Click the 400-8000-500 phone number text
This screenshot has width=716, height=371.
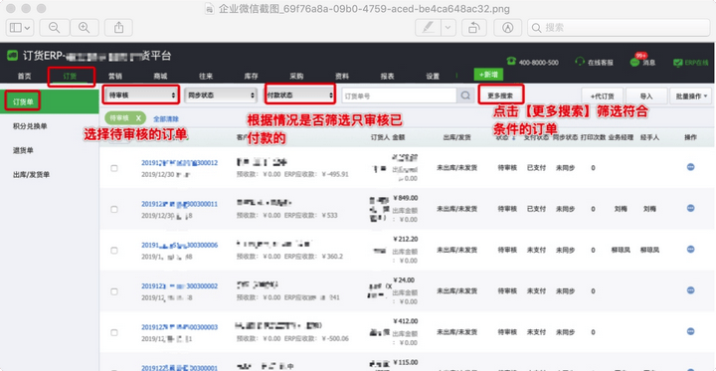point(539,63)
